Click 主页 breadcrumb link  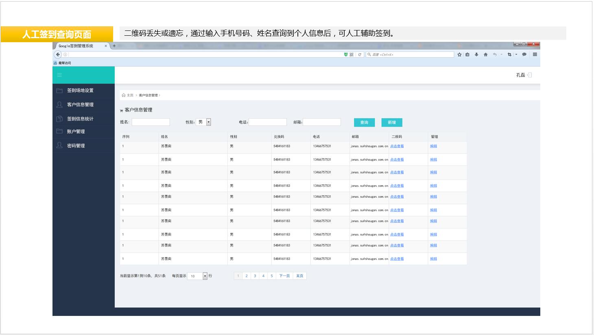tap(130, 95)
